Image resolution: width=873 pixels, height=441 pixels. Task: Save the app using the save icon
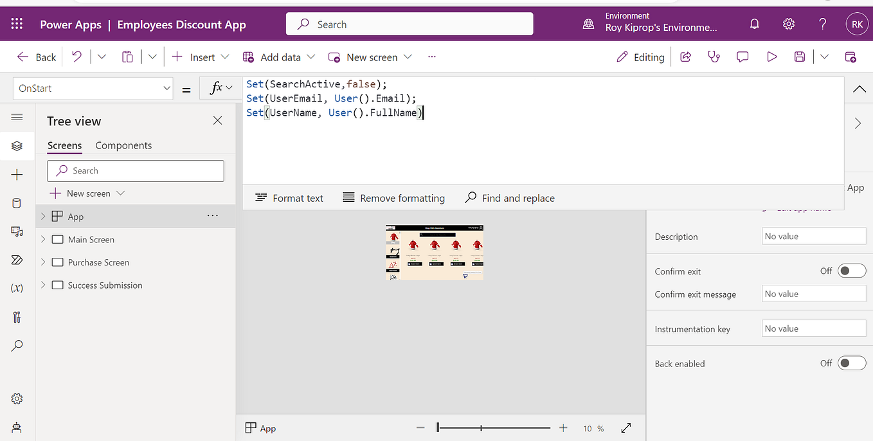coord(799,57)
